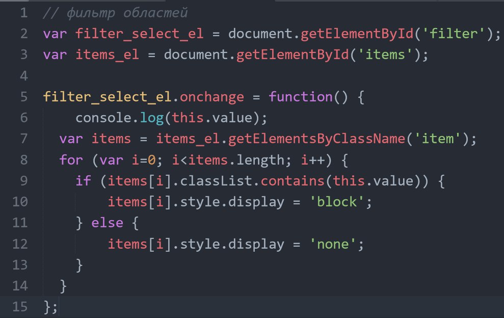Click the if keyword on line 9

[x=83, y=181]
